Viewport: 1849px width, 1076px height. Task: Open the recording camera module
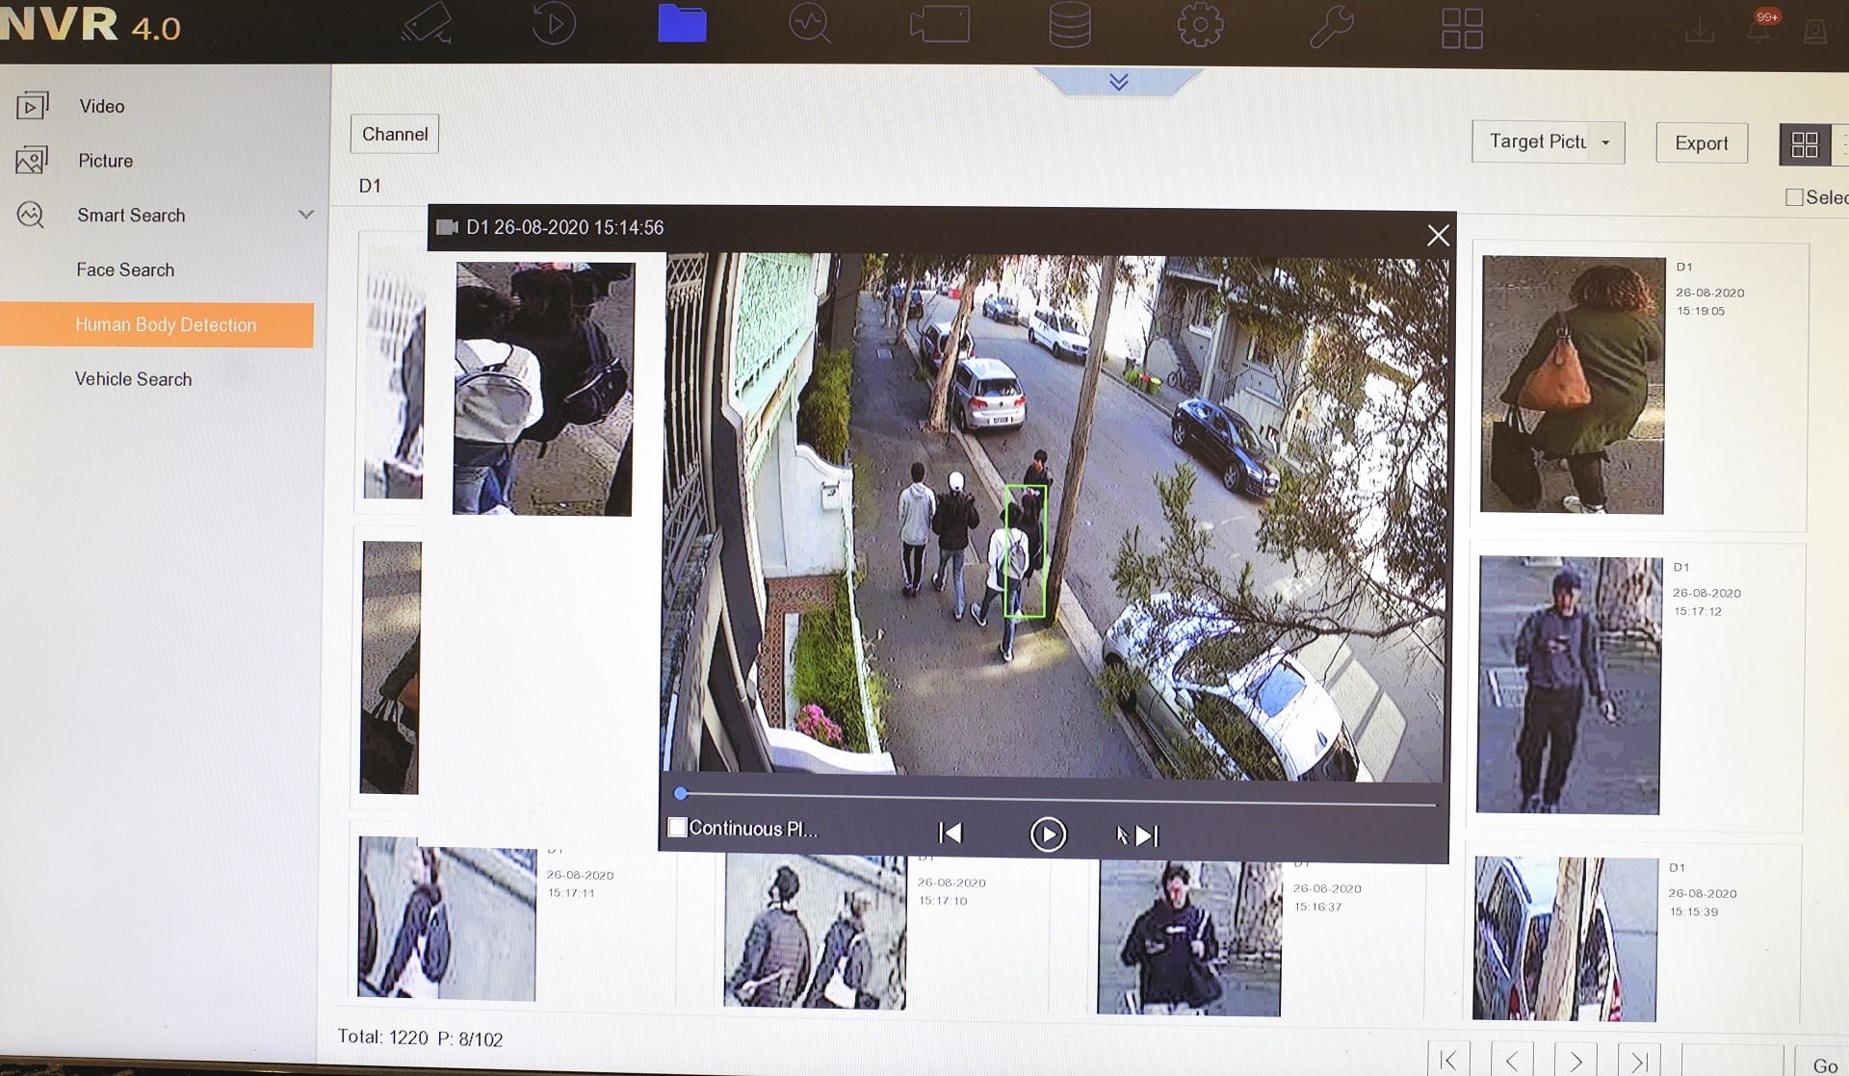(939, 24)
